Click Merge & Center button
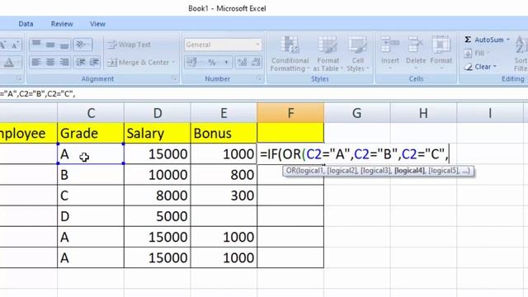Viewport: 528px width, 297px height. (139, 63)
